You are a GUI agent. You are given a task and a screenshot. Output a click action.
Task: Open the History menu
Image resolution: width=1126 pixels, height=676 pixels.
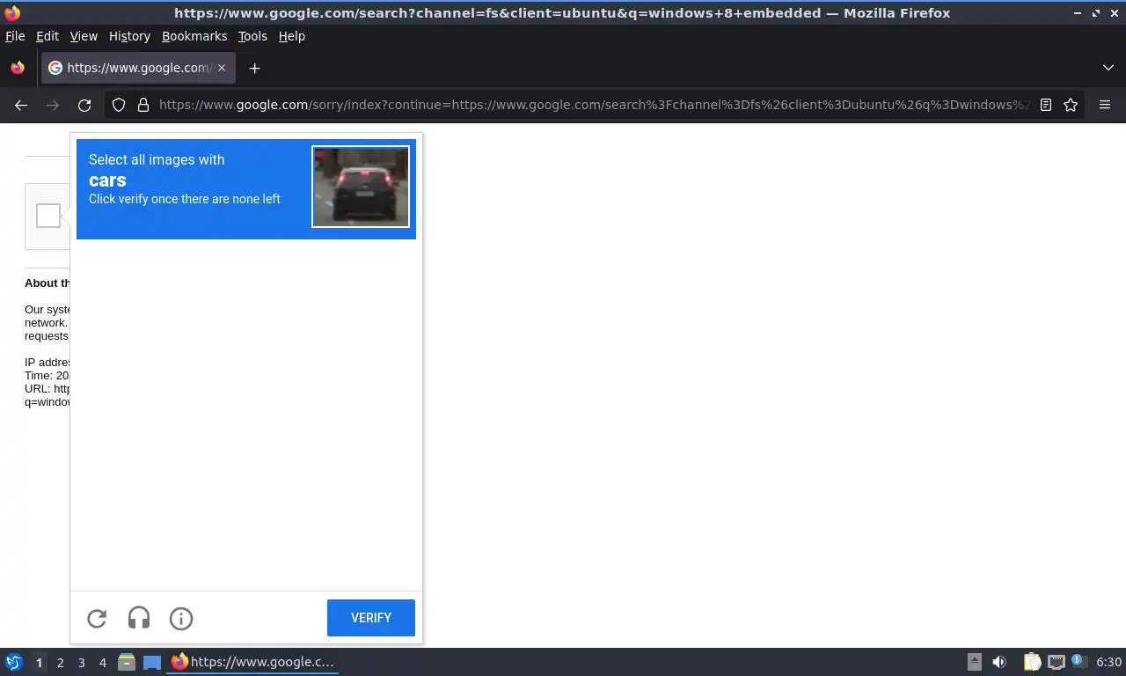click(129, 36)
